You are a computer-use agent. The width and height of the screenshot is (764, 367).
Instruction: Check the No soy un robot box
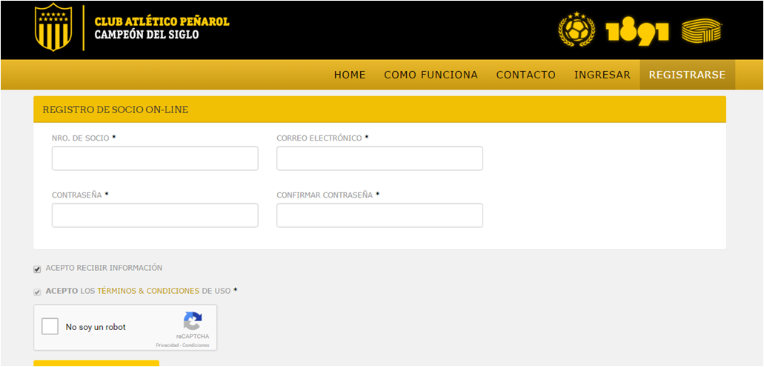(x=50, y=326)
